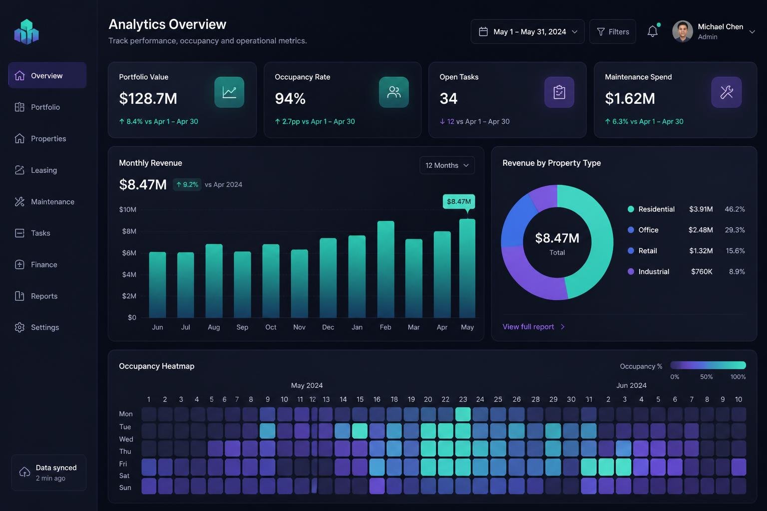Click the Industrial legend color dot
Image resolution: width=767 pixels, height=511 pixels.
[x=631, y=271]
